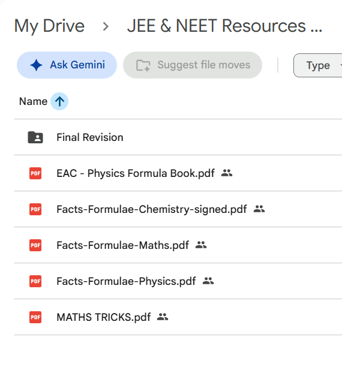Click shared people icon beside Facts-Formulae-Maths.pdf

click(x=201, y=245)
